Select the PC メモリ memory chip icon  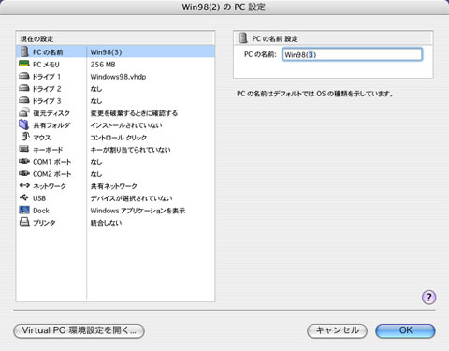pyautogui.click(x=24, y=64)
